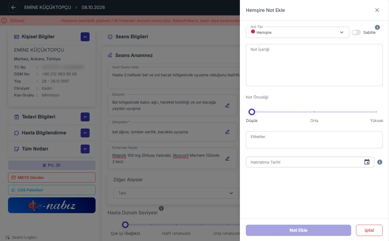Focus the Not İçeriği text area
This screenshot has width=389, height=241.
click(314, 65)
